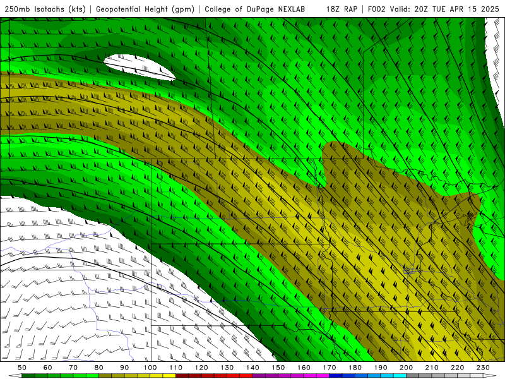
Task: Click the '250mb Isotachs (kts)' title text
Action: point(45,9)
